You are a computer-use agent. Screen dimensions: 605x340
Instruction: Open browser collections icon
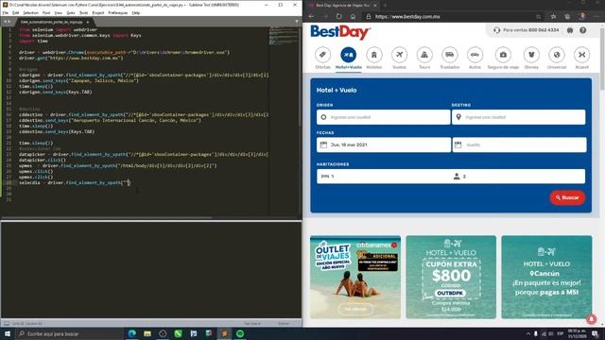click(x=567, y=17)
